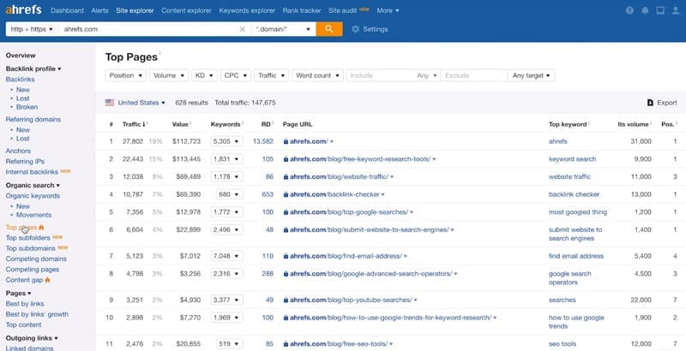The width and height of the screenshot is (686, 351).
Task: Open the United States country selector
Action: click(x=135, y=103)
